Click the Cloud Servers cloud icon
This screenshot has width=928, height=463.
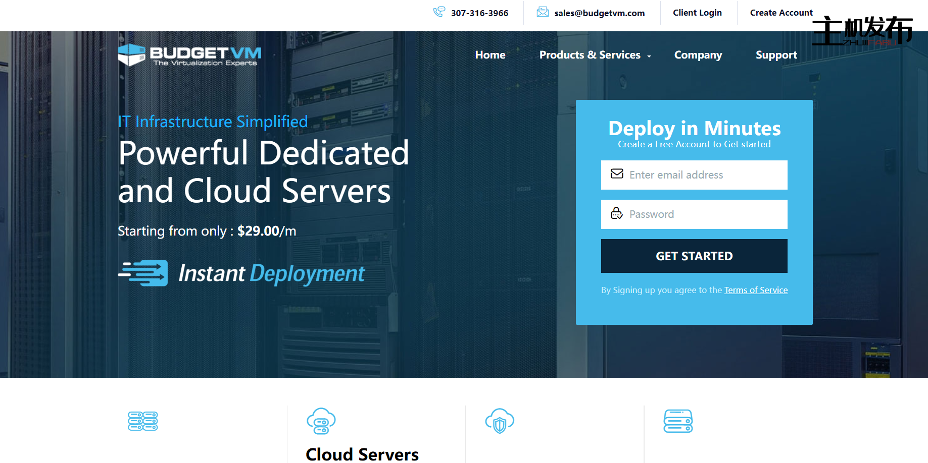click(321, 421)
